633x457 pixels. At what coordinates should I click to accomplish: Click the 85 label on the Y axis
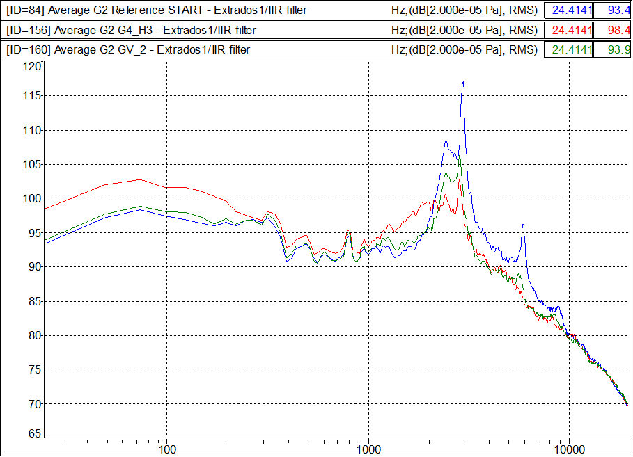34,302
